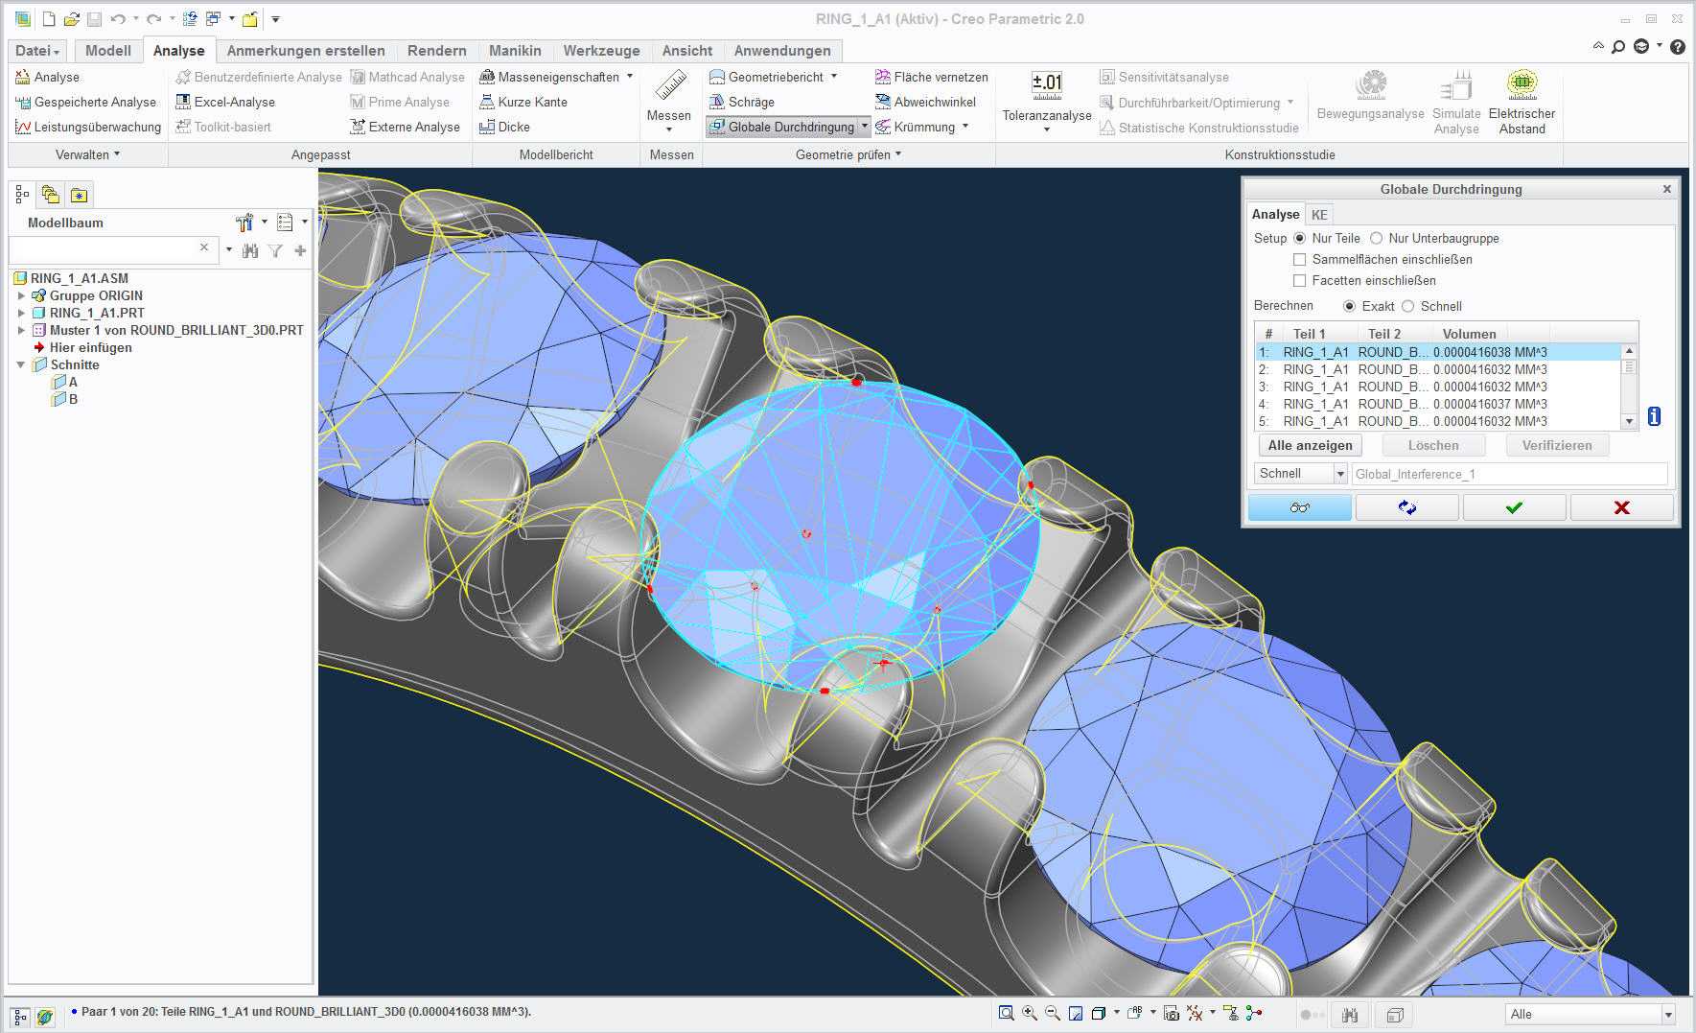The width and height of the screenshot is (1696, 1033).
Task: Click the Hier einfügen tree item
Action: (x=82, y=347)
